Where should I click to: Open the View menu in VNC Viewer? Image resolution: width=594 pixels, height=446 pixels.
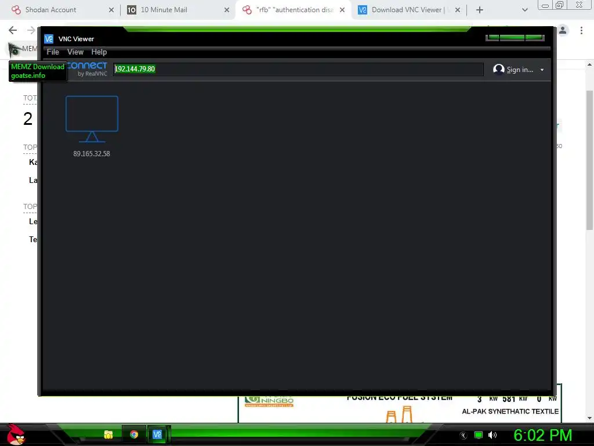75,52
